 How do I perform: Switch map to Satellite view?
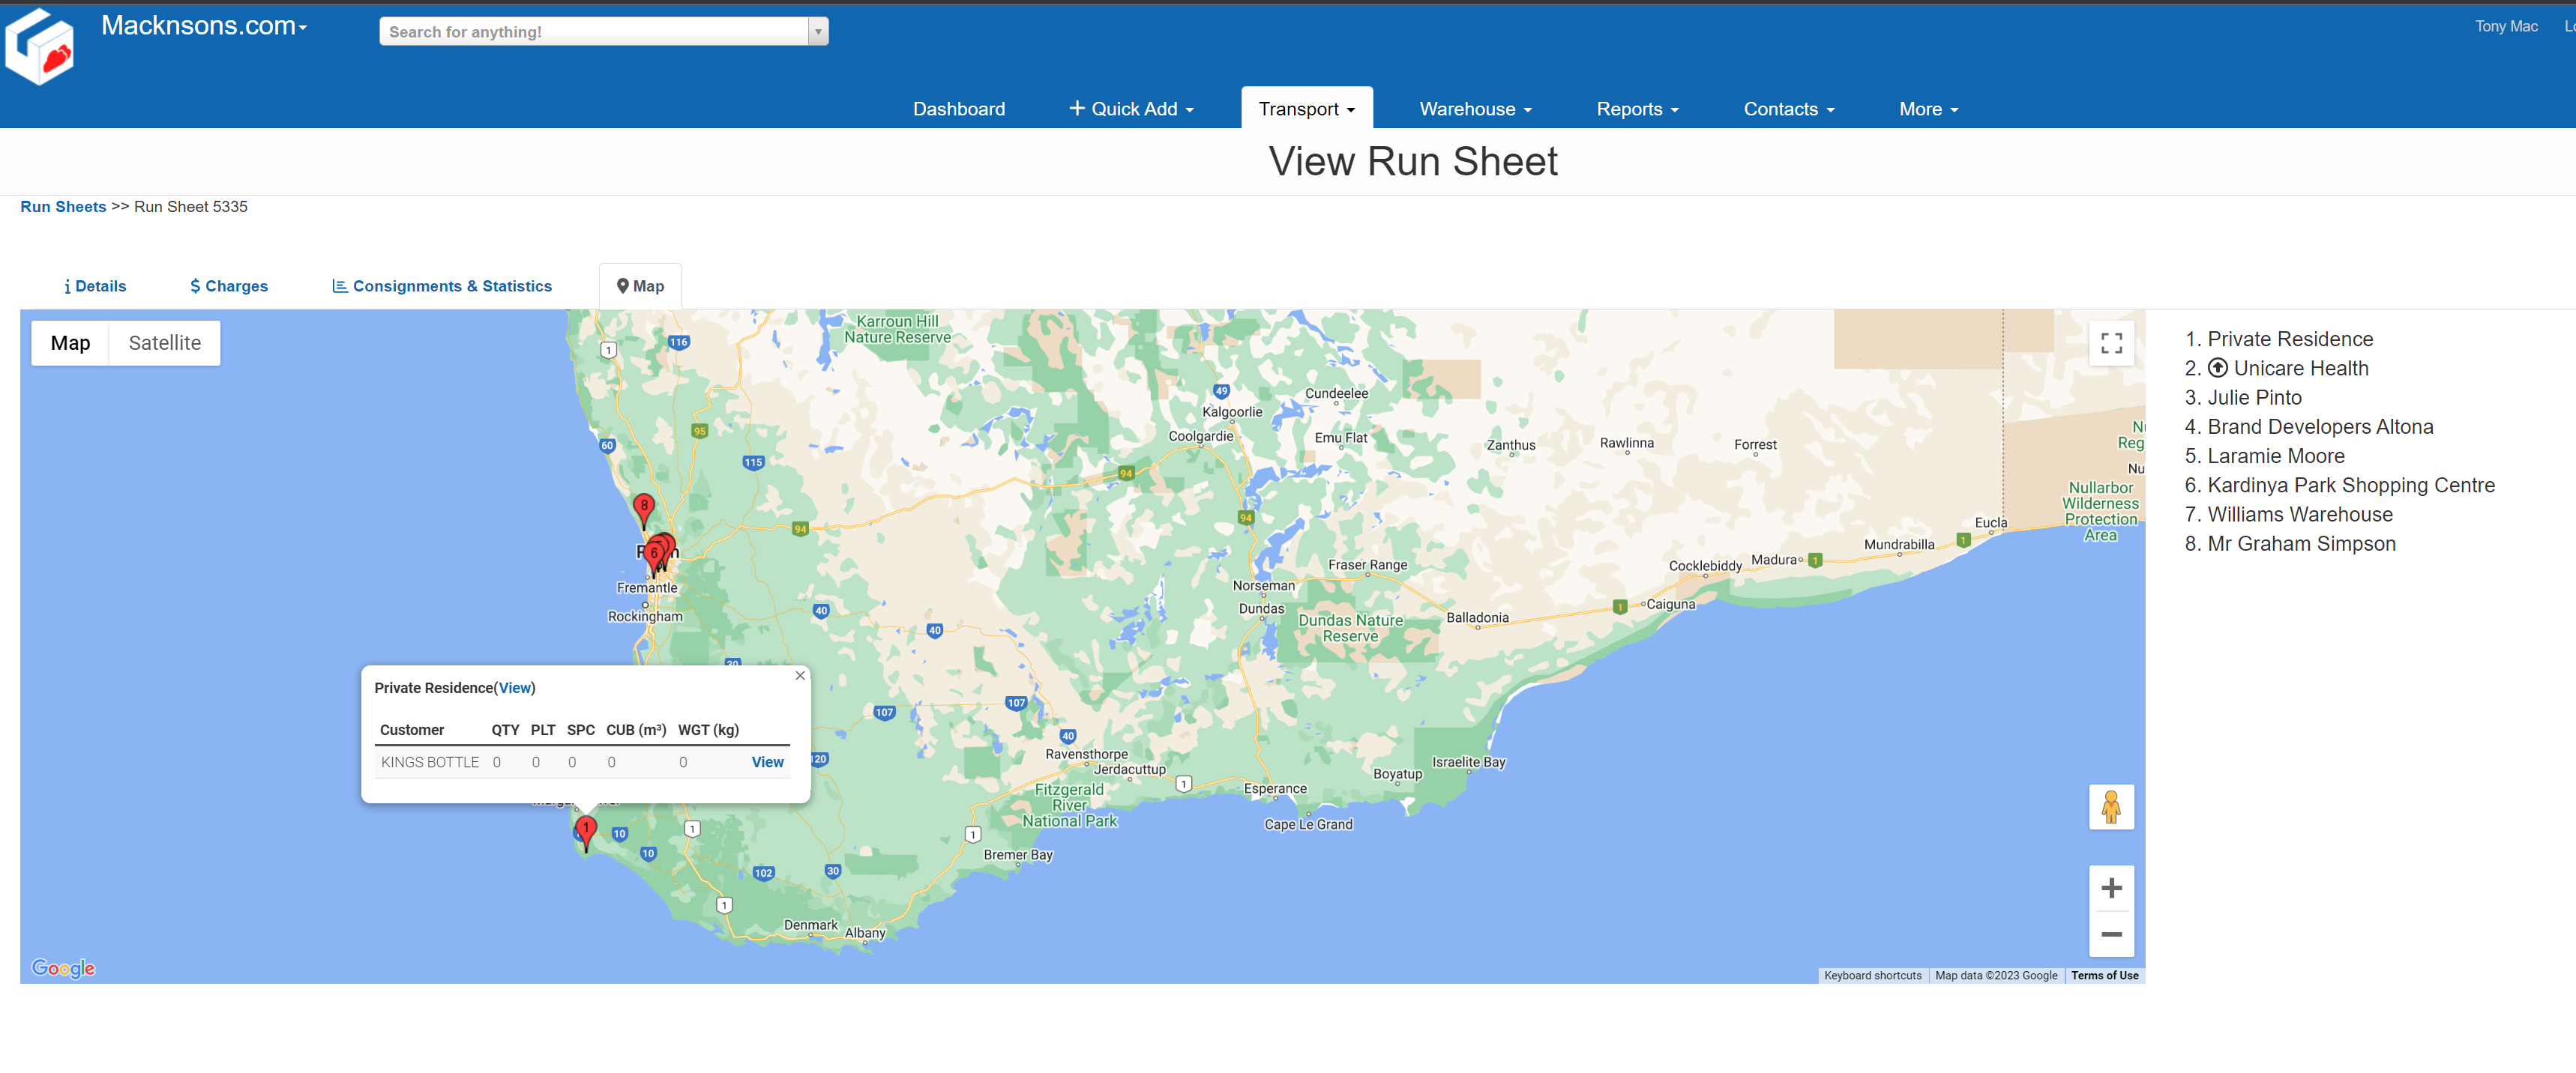165,342
